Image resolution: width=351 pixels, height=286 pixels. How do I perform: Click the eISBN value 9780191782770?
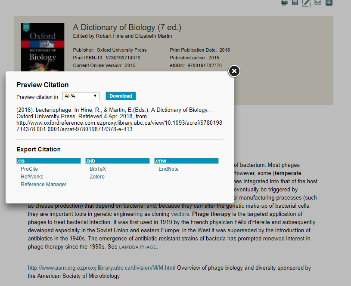pyautogui.click(x=205, y=65)
